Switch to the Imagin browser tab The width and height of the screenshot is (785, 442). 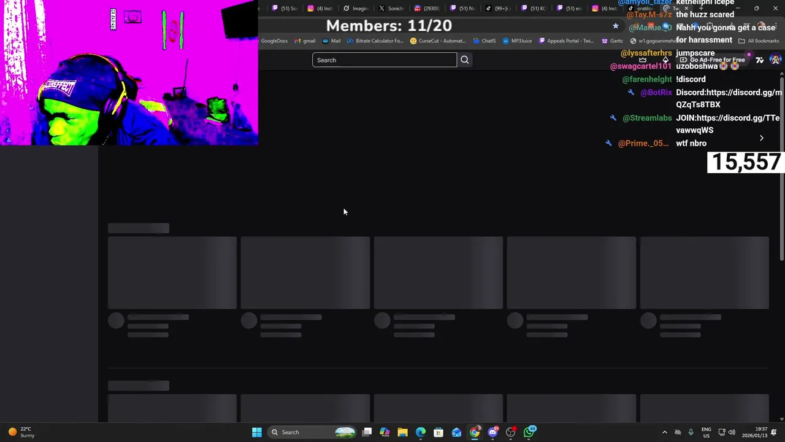356,9
